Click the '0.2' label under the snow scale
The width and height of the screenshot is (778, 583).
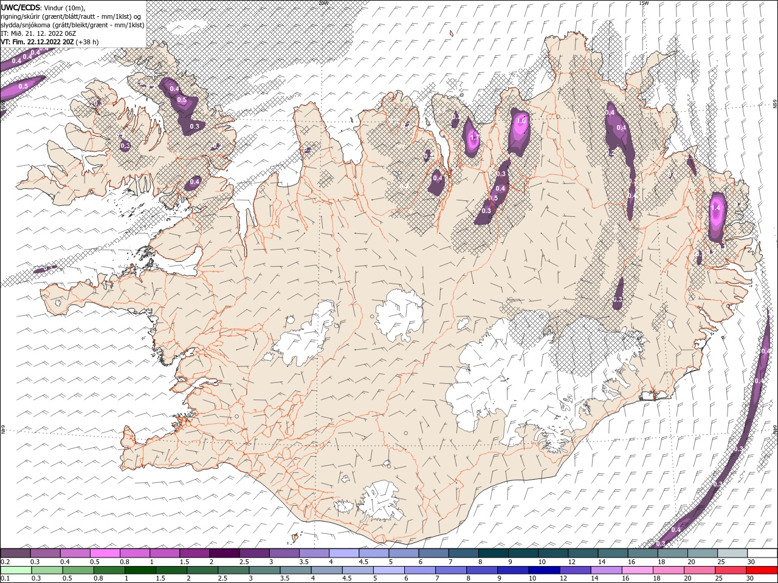5,562
